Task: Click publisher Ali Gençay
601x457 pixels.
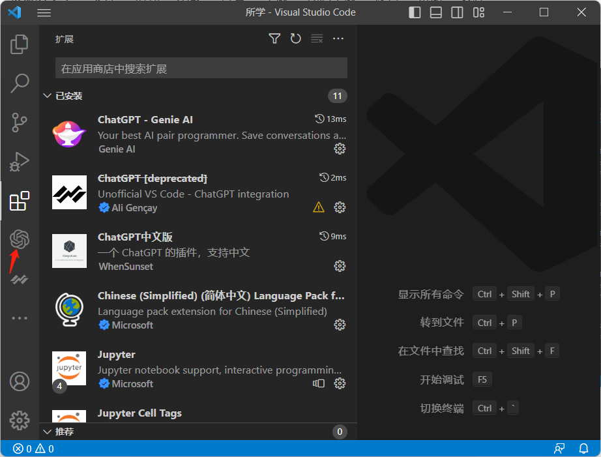Action: (x=134, y=208)
